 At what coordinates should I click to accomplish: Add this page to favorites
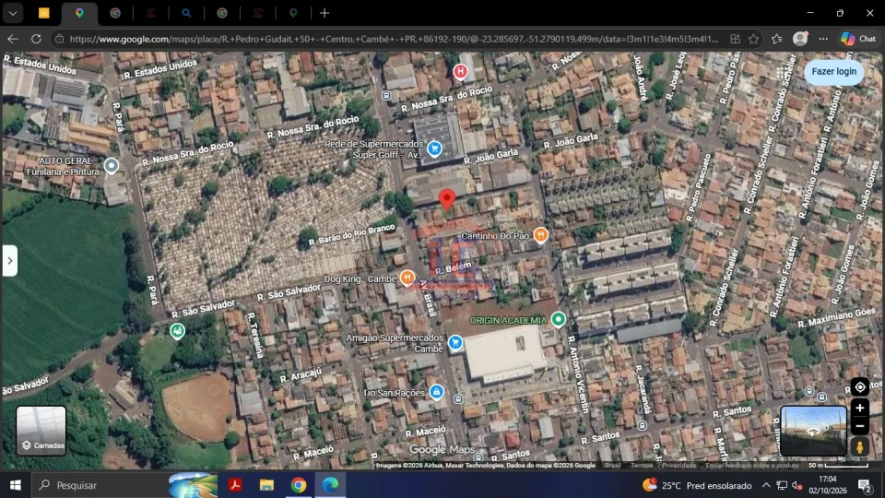753,39
